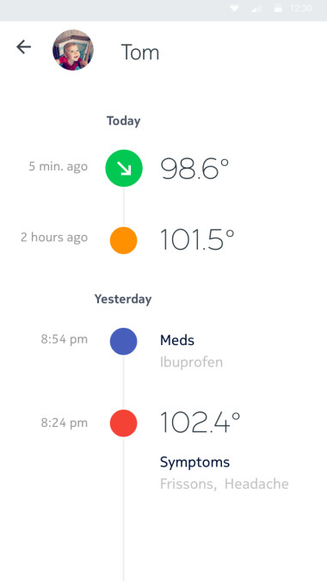
Task: Tap the Symptoms heading
Action: (194, 462)
